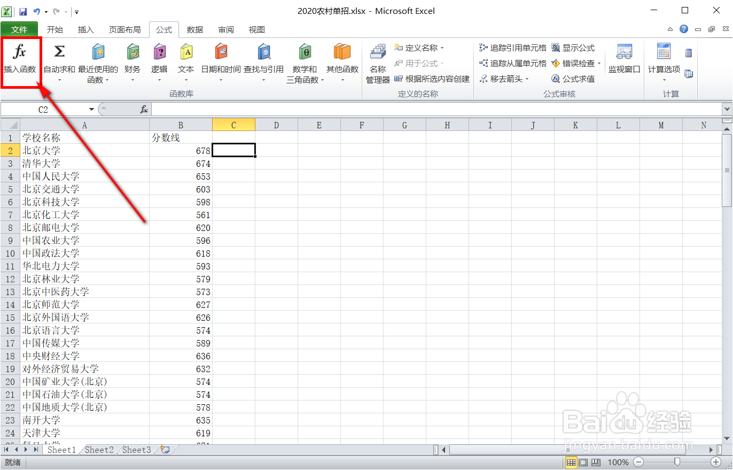Open the Watch Window (监视窗口)
The image size is (733, 470).
point(624,60)
